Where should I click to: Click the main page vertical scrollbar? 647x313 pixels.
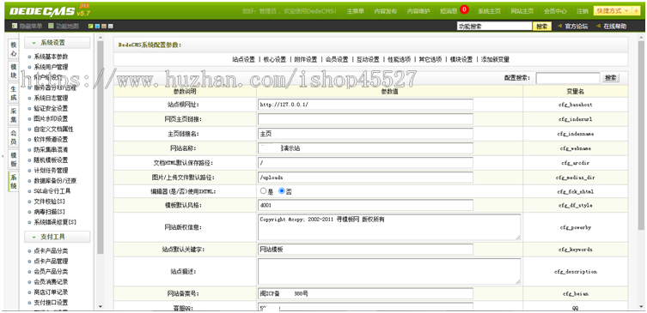(x=640, y=135)
